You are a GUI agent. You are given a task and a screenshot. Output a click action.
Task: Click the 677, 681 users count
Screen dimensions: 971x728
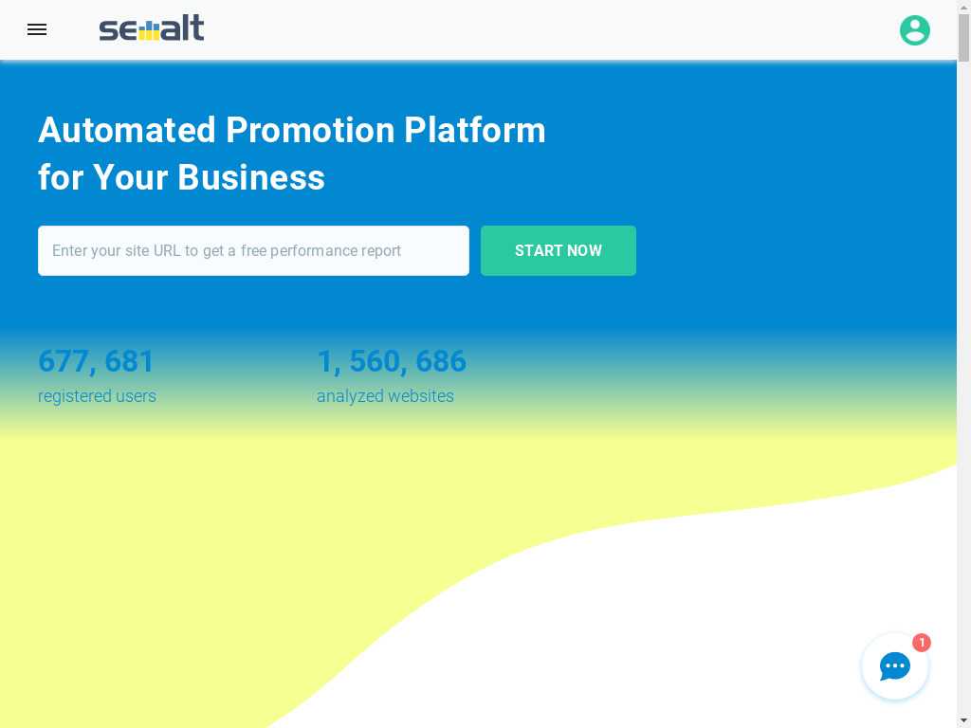(96, 361)
